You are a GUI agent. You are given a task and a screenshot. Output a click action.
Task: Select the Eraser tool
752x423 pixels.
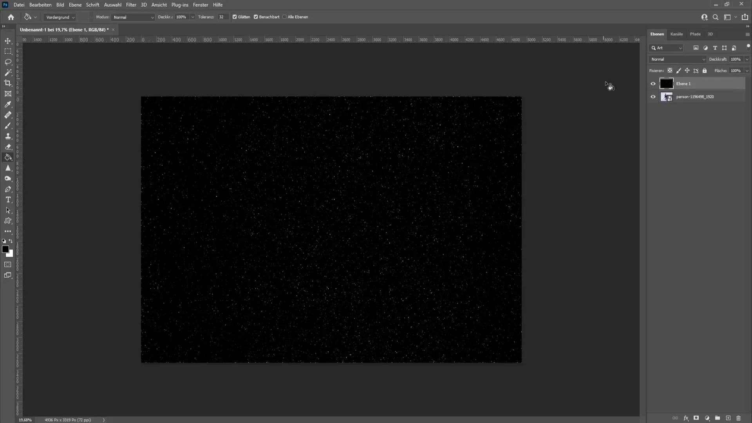8,146
